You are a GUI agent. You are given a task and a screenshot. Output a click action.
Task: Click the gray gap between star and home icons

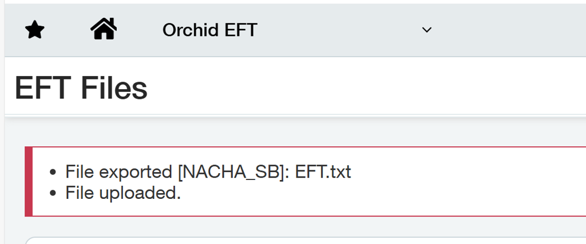tap(68, 30)
